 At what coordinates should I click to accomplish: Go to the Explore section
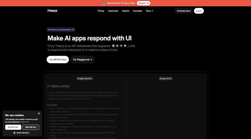[125, 11]
